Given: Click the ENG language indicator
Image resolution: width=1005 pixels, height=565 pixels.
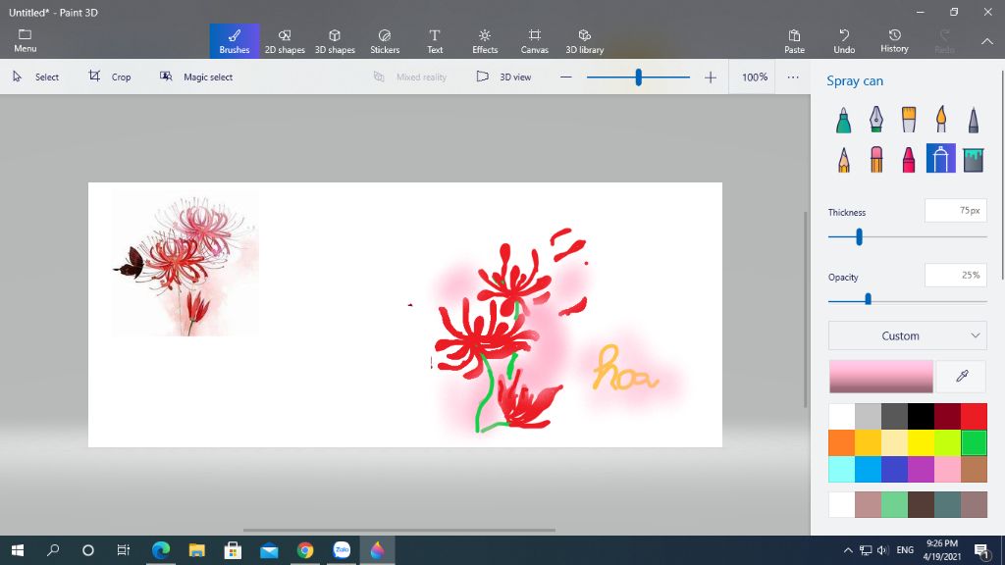Looking at the screenshot, I should 905,550.
